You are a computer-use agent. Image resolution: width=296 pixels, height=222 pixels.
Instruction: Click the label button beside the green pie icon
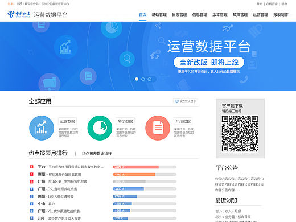click(125, 121)
